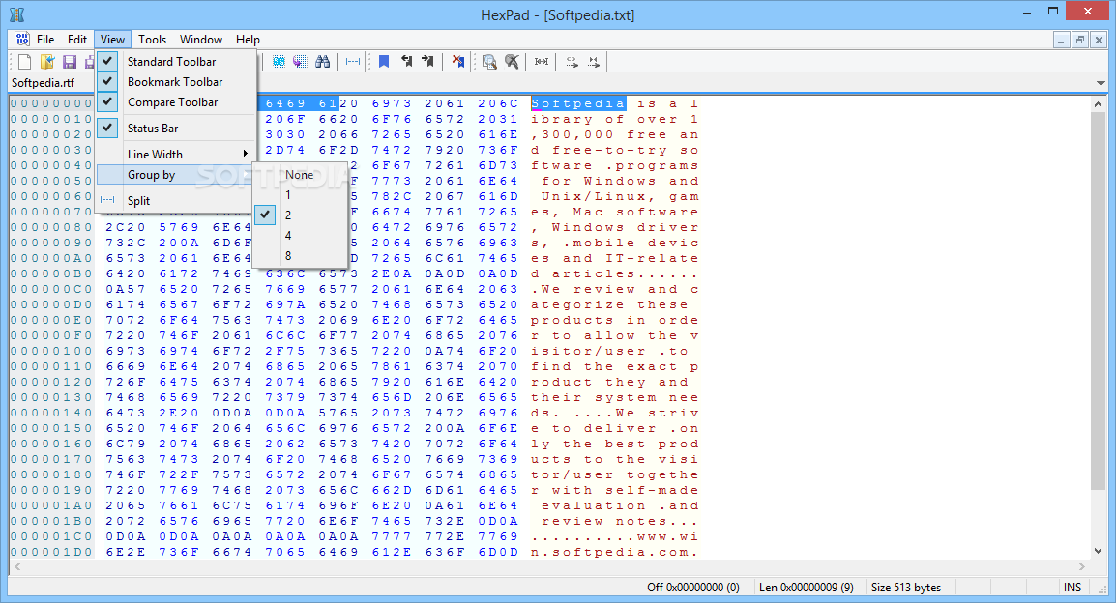The image size is (1116, 603).
Task: Click 'Off 0x00000000 (0)' status entry
Action: 693,588
